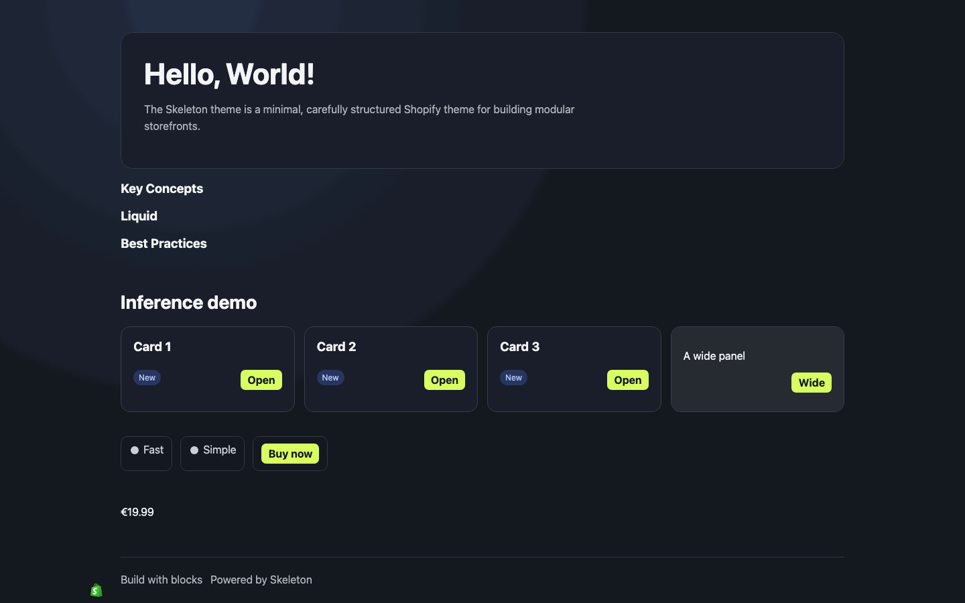Click the Buy now button
The width and height of the screenshot is (965, 603).
pyautogui.click(x=290, y=454)
